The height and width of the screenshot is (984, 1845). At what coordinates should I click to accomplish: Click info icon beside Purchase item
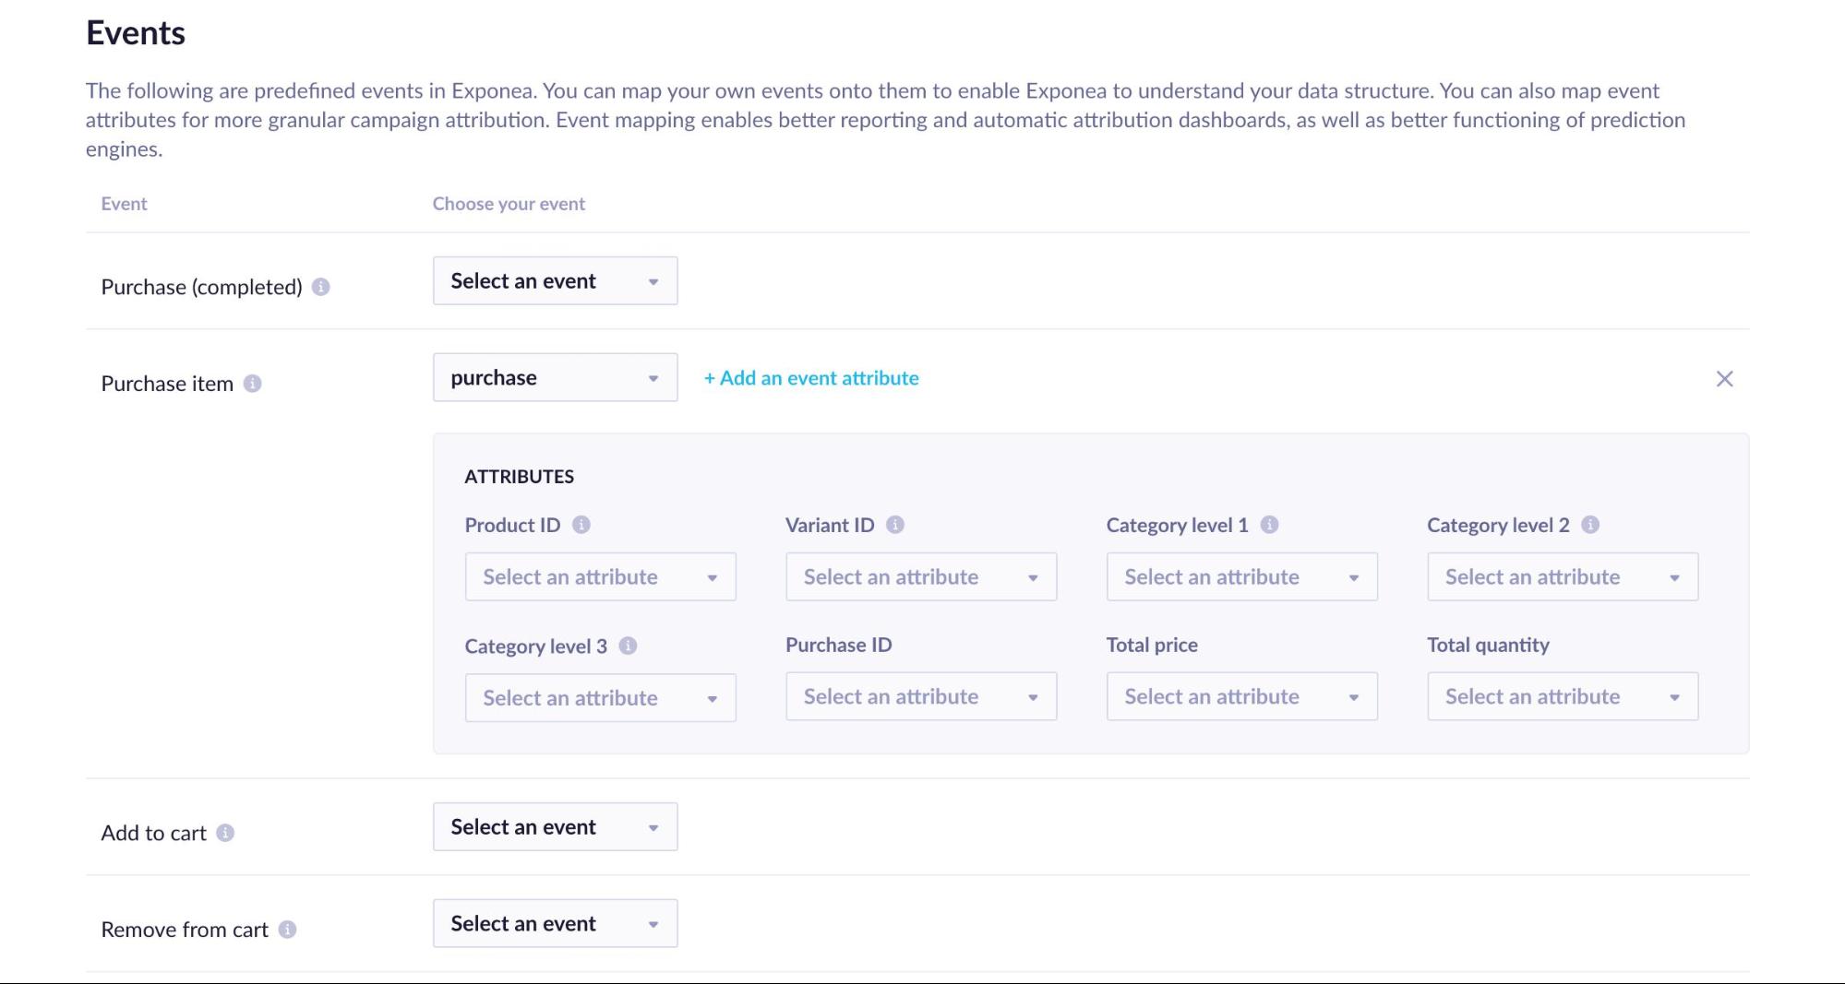coord(252,384)
